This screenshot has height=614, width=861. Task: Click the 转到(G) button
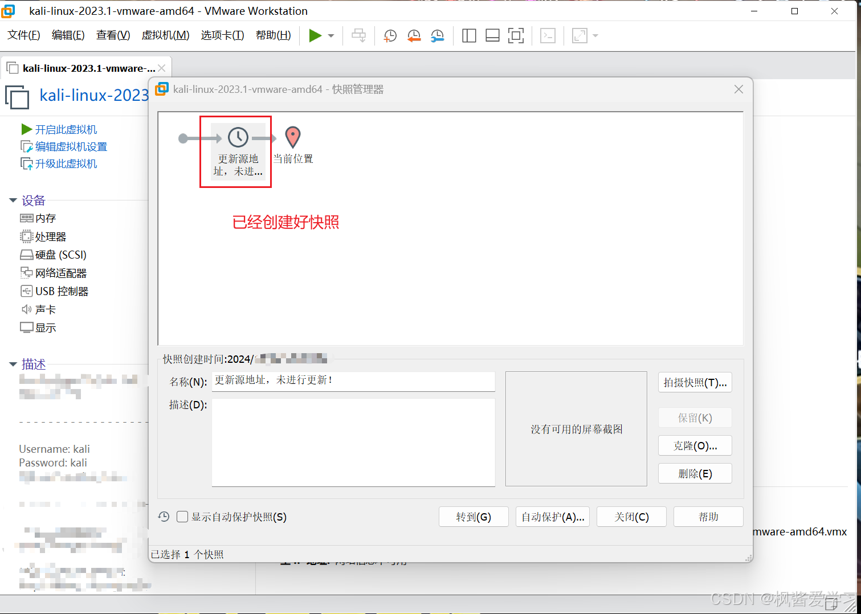tap(474, 517)
